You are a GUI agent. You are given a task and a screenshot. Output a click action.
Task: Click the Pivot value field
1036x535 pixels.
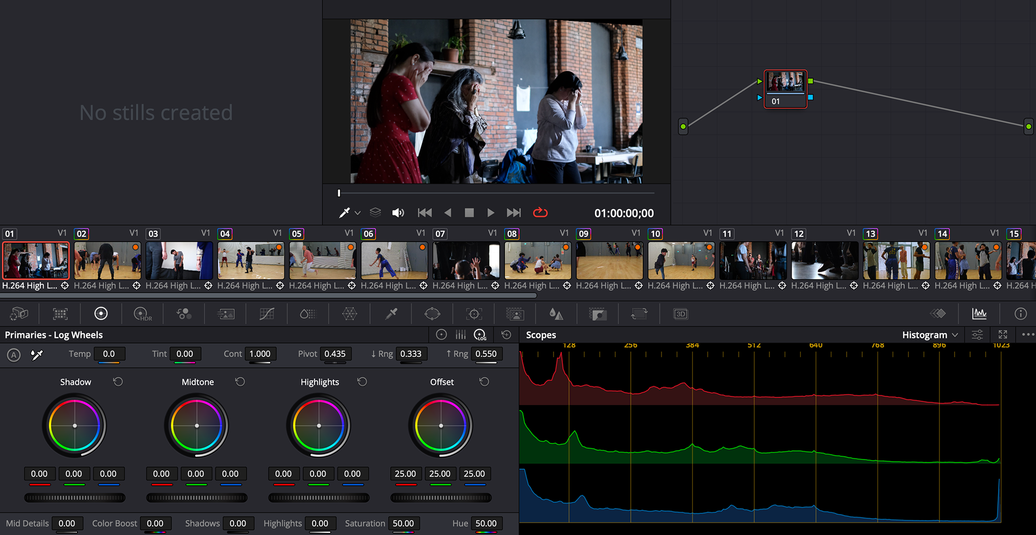click(x=336, y=354)
